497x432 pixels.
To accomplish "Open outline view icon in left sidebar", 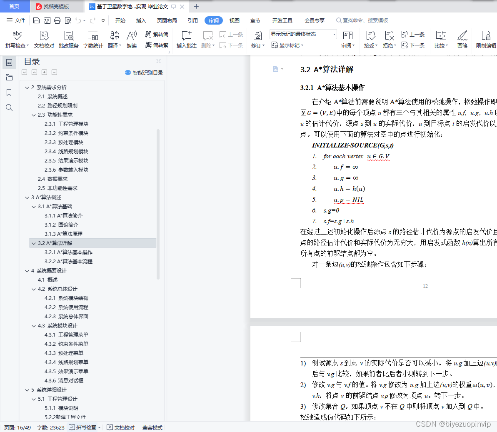I will [9, 62].
